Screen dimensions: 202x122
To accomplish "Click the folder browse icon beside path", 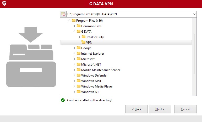I will coord(63,14).
